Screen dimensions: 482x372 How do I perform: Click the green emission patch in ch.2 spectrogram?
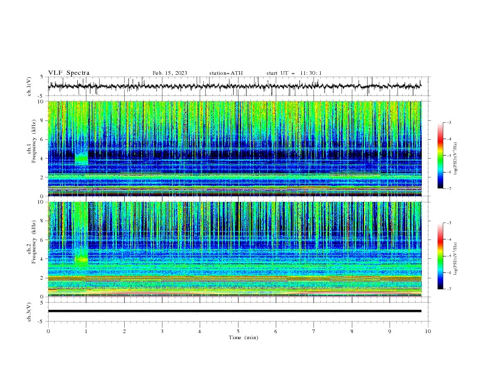tap(82, 257)
